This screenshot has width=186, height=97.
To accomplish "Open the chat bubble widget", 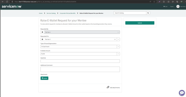I will (x=182, y=93).
